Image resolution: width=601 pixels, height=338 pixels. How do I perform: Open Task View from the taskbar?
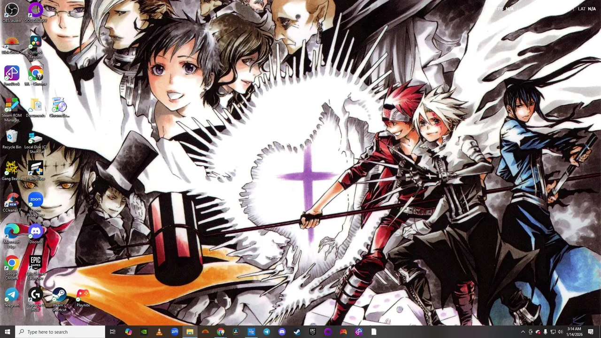(x=113, y=332)
